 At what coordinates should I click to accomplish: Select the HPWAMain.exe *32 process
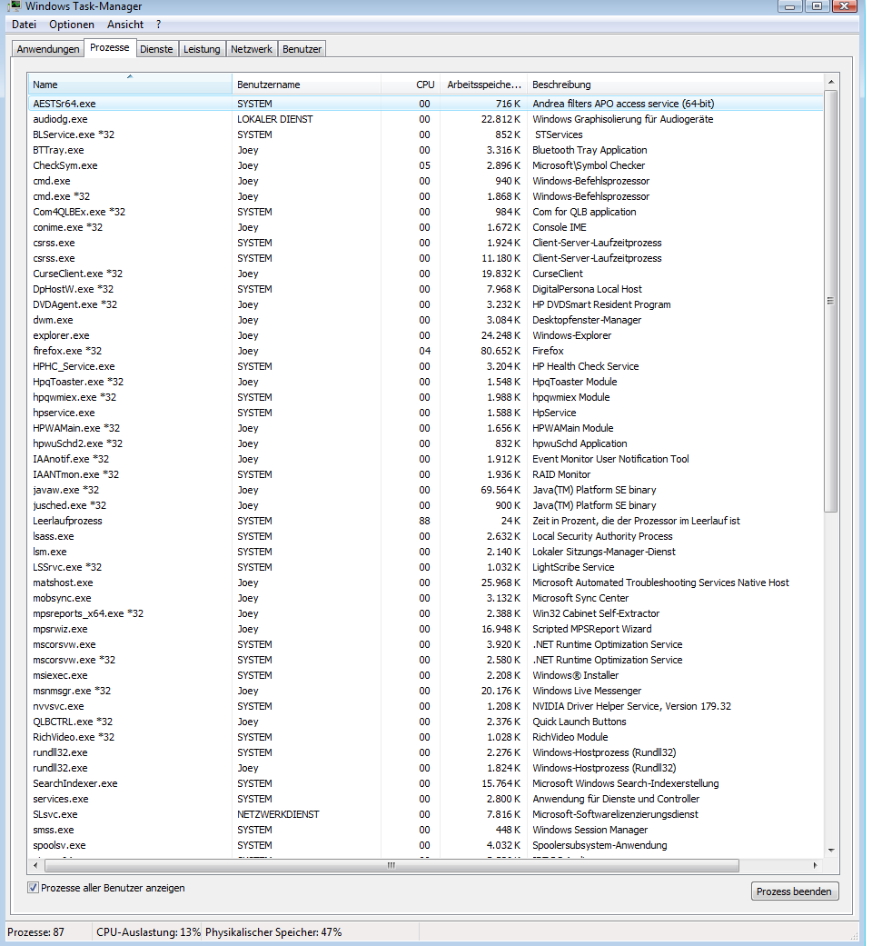pyautogui.click(x=426, y=428)
